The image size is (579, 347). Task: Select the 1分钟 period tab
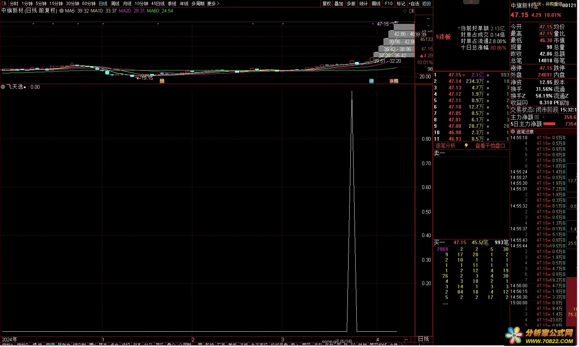click(x=27, y=4)
